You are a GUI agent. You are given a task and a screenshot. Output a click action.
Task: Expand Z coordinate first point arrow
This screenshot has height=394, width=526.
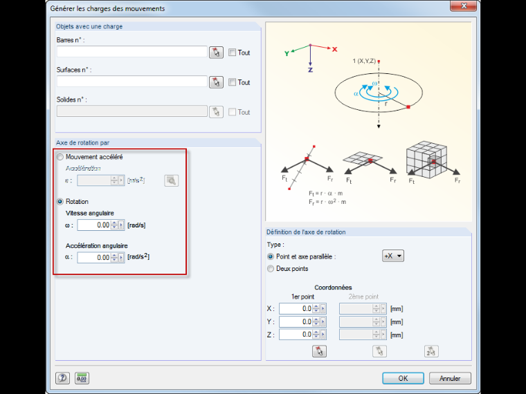pos(323,335)
